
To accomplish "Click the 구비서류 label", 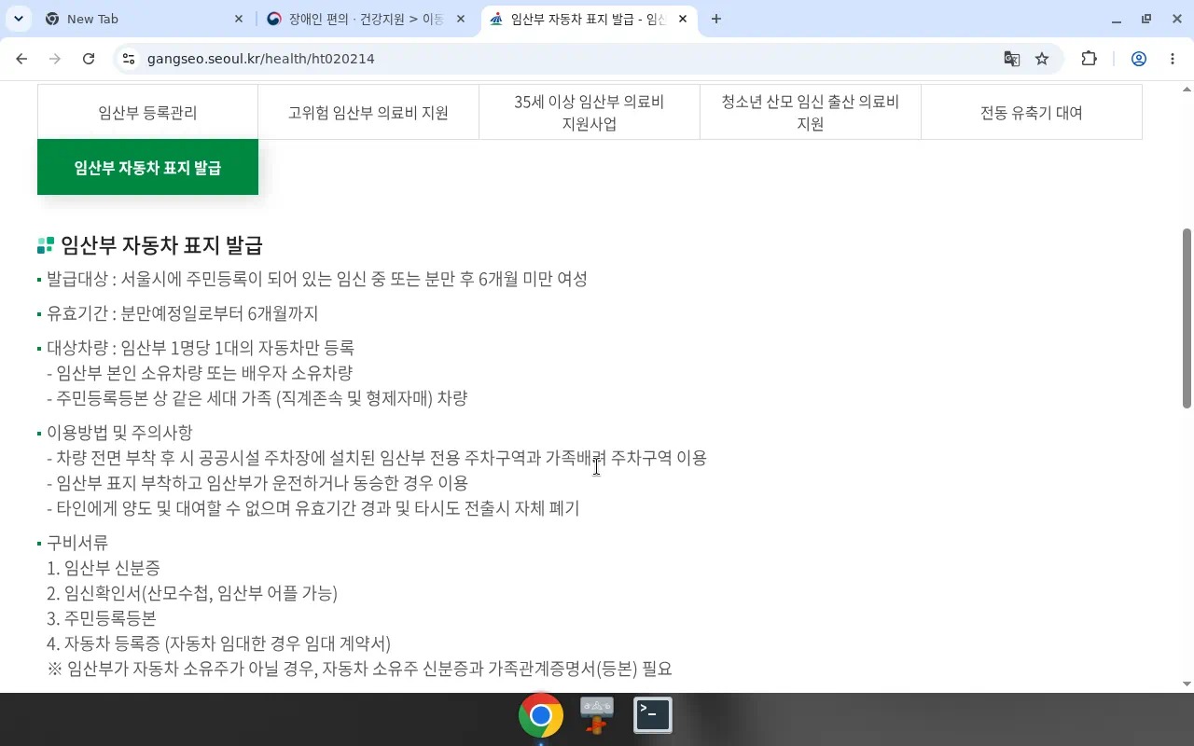I will (x=77, y=542).
